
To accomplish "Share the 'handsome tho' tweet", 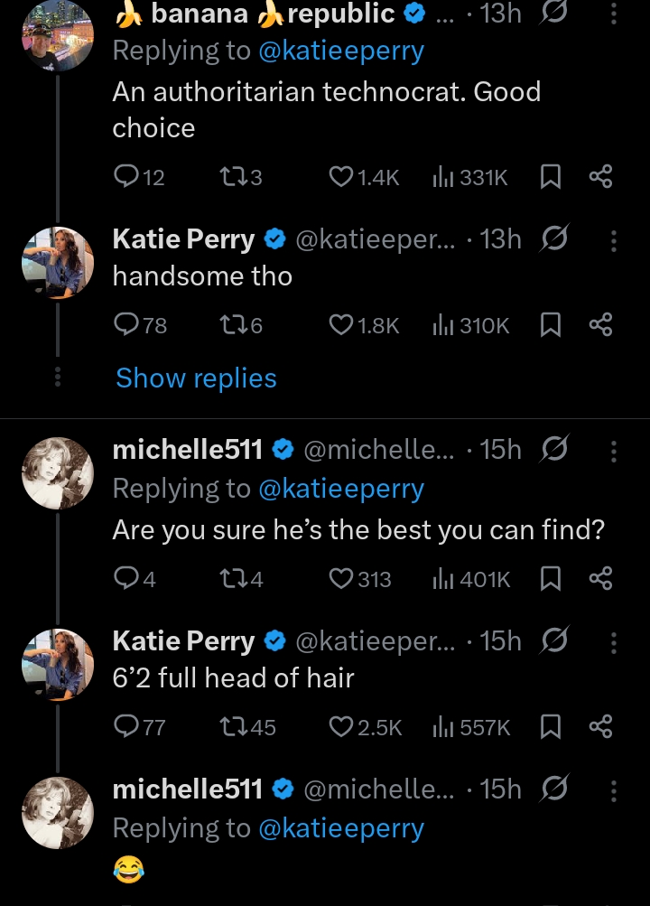I will coord(601,324).
